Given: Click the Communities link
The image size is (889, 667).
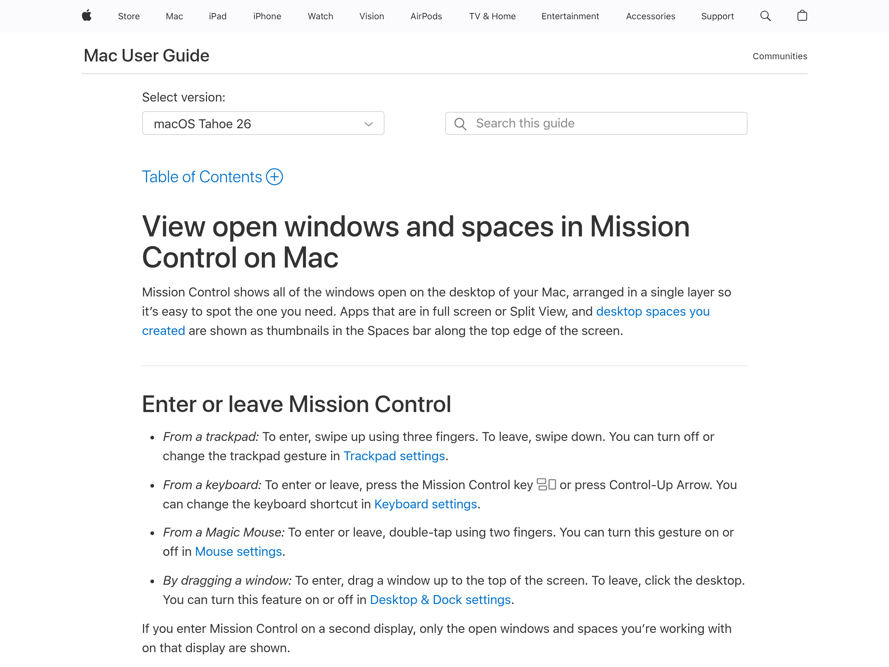Looking at the screenshot, I should [x=780, y=56].
